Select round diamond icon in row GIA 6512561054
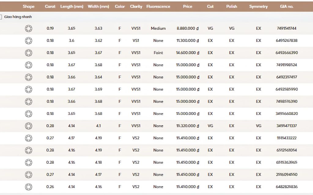313x195 pixels. point(28,150)
